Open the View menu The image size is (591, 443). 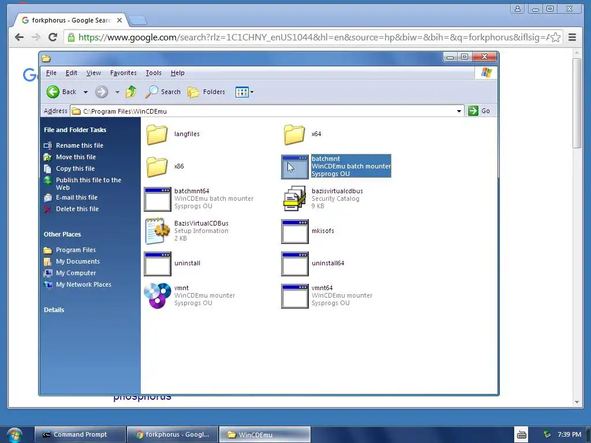93,73
